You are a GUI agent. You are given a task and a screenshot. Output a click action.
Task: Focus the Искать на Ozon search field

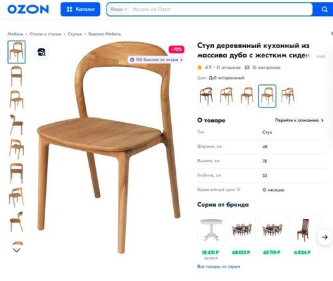click(x=221, y=9)
